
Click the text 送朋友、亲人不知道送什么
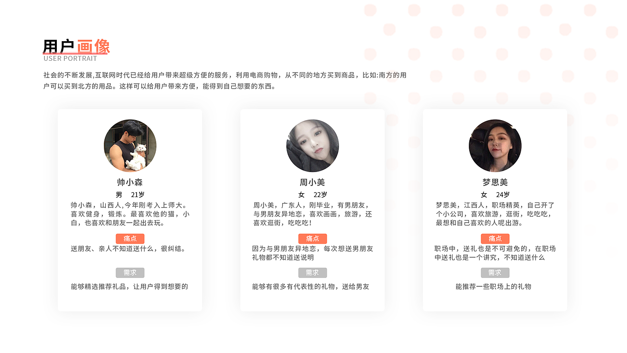[116, 249]
